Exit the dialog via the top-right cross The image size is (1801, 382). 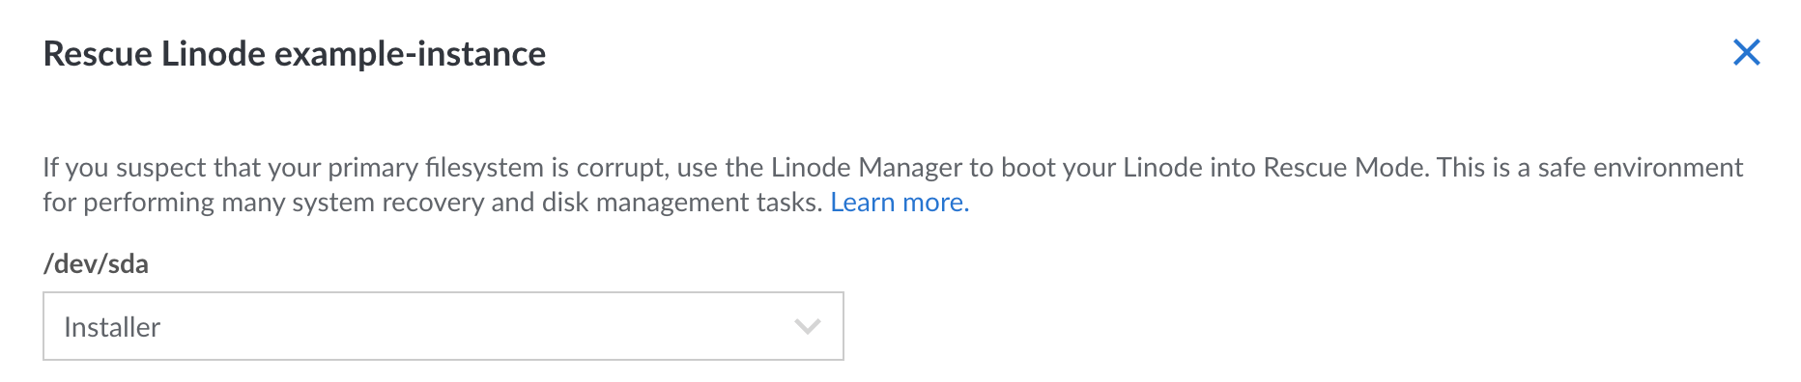pyautogui.click(x=1746, y=52)
